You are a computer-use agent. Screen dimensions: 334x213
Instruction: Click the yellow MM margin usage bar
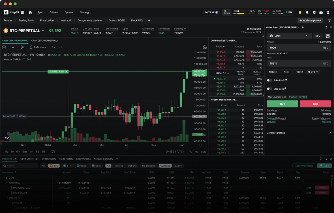point(241,14)
